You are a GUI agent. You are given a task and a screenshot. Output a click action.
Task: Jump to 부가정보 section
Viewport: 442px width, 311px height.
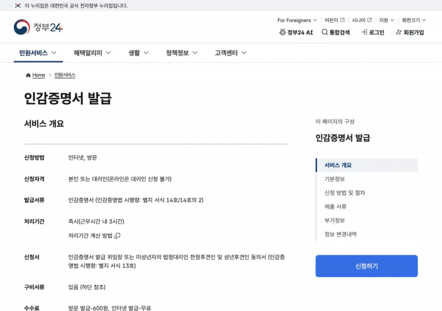(335, 220)
